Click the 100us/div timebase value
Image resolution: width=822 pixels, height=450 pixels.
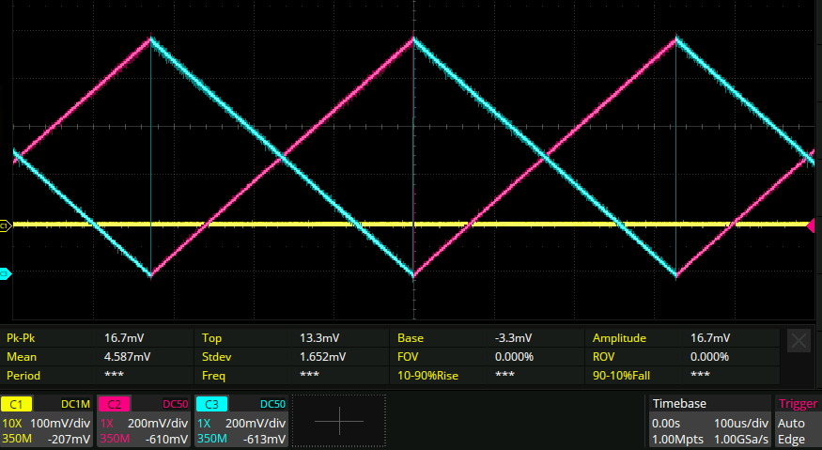coord(743,423)
